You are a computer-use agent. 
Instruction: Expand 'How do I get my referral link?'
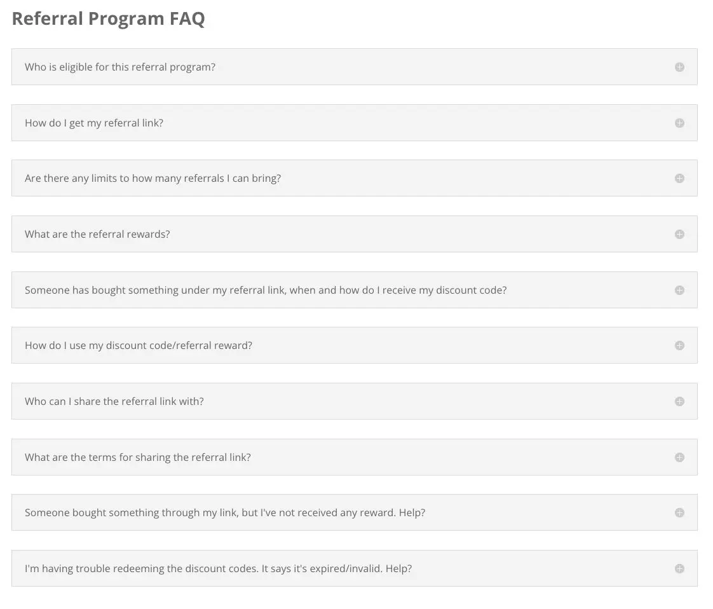pos(354,123)
